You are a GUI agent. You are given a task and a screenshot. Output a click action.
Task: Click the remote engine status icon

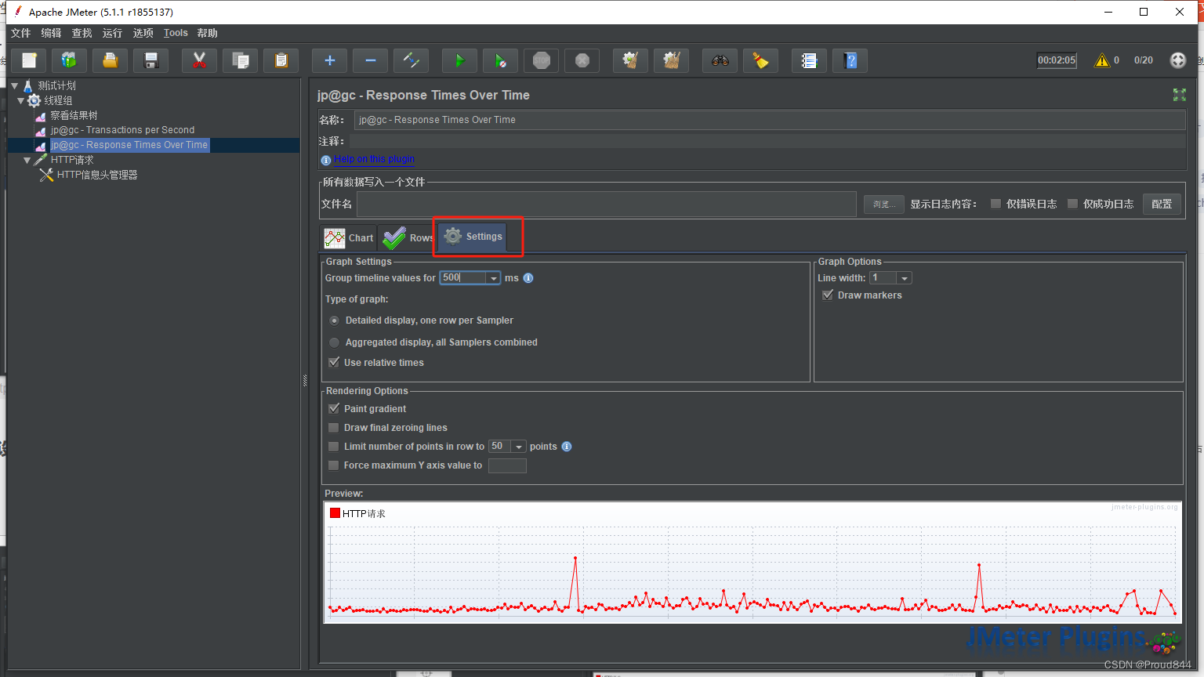[1178, 60]
